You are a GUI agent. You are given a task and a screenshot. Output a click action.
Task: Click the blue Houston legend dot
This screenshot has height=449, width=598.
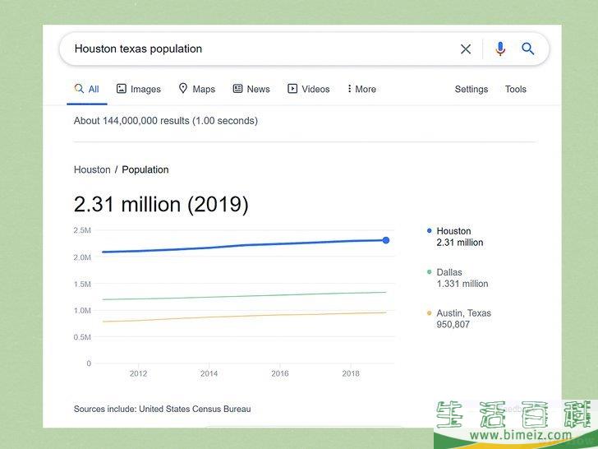pos(429,230)
